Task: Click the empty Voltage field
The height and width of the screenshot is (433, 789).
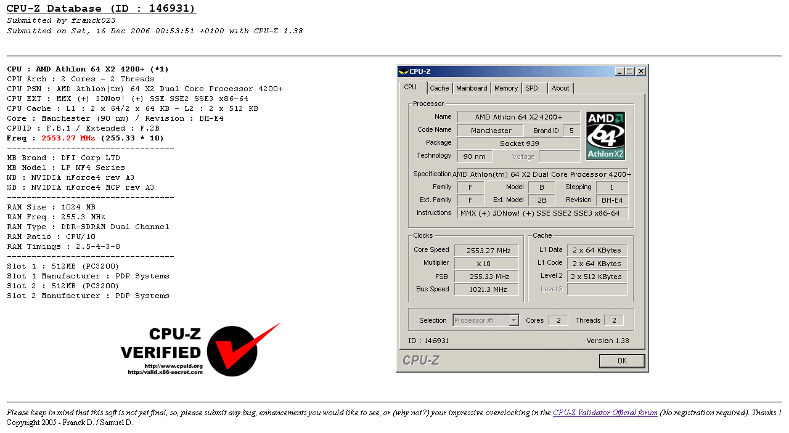Action: pos(559,156)
